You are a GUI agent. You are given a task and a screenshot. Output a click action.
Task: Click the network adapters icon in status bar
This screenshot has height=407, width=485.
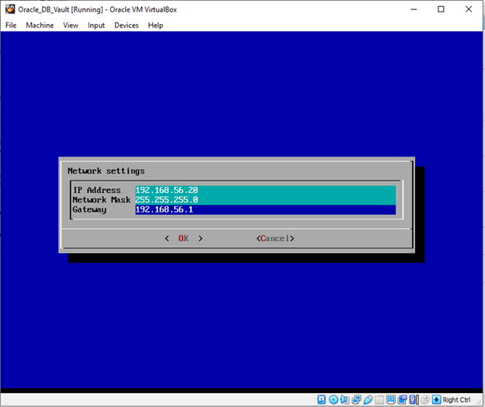(356, 399)
